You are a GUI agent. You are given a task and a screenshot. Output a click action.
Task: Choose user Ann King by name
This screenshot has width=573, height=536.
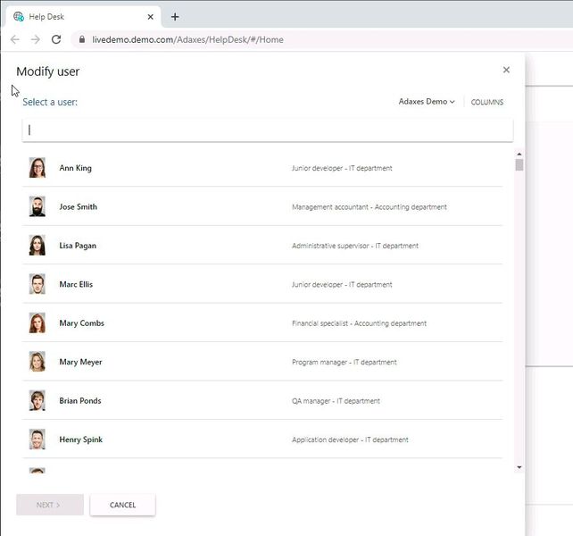pyautogui.click(x=75, y=168)
